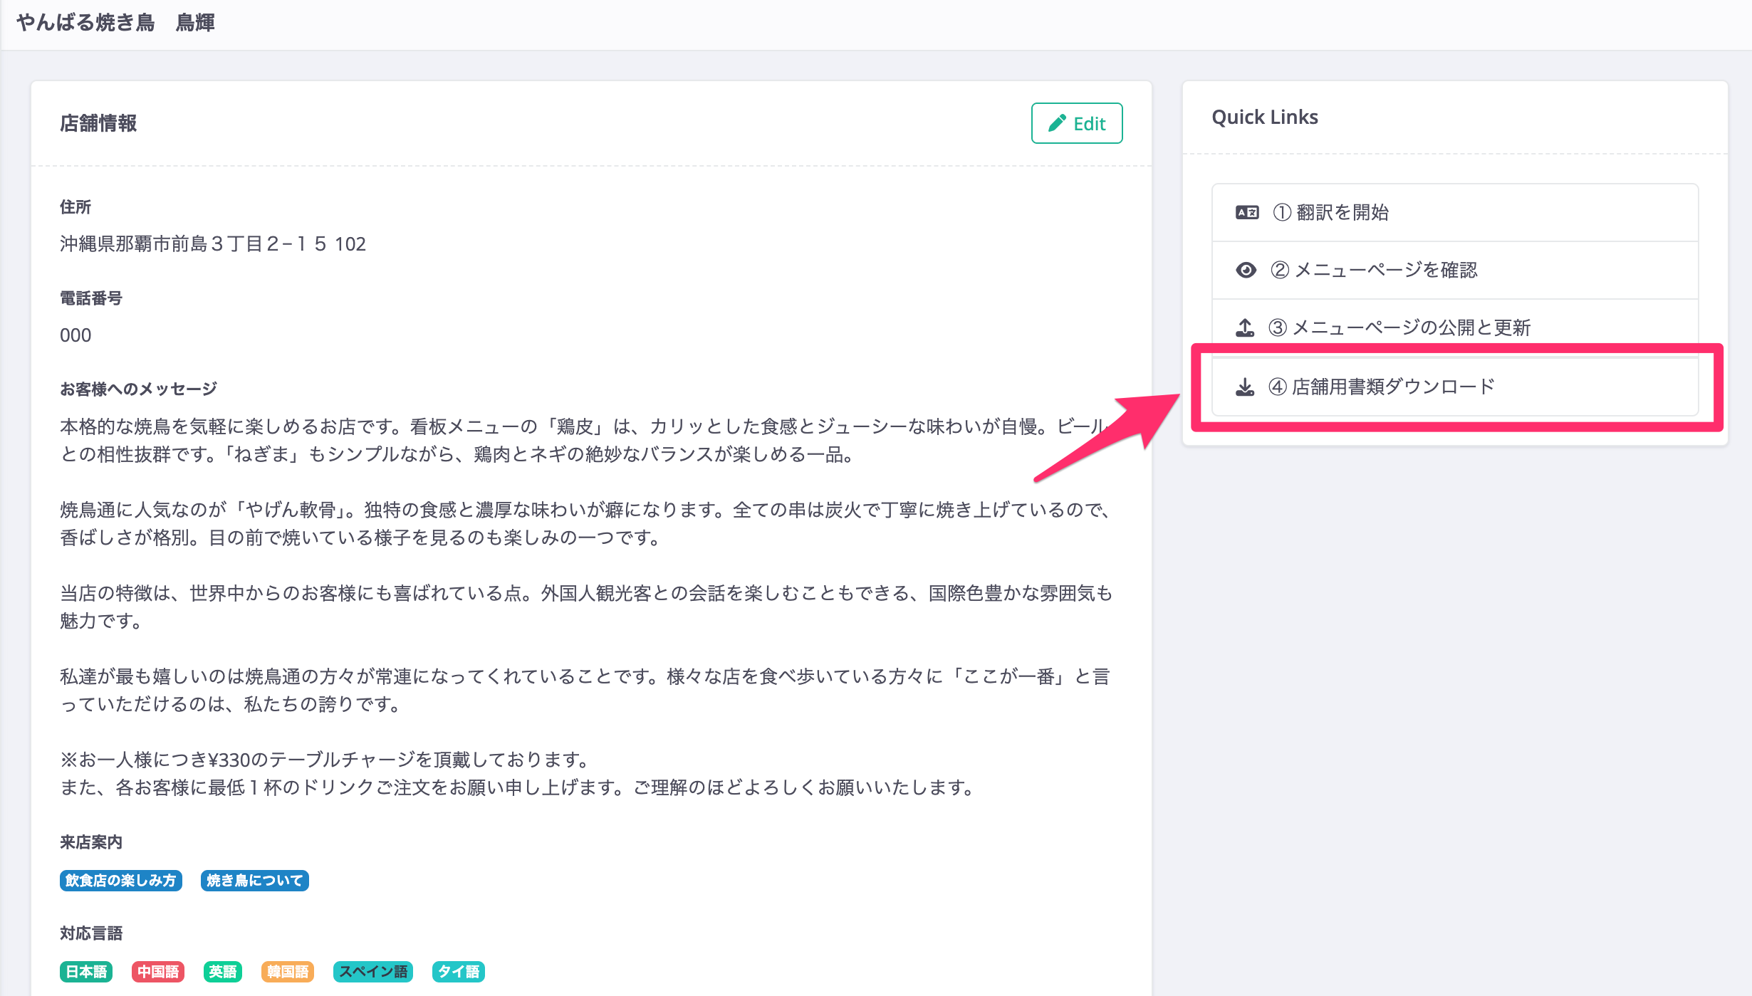
Task: Select the 焼き鳥について tag
Action: coord(254,881)
